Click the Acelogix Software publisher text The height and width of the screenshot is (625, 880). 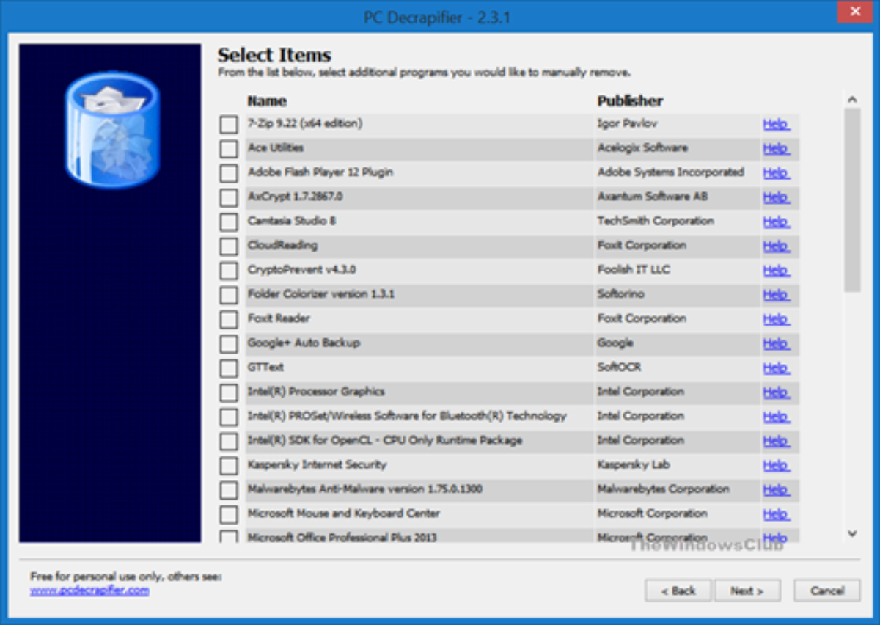pyautogui.click(x=642, y=148)
